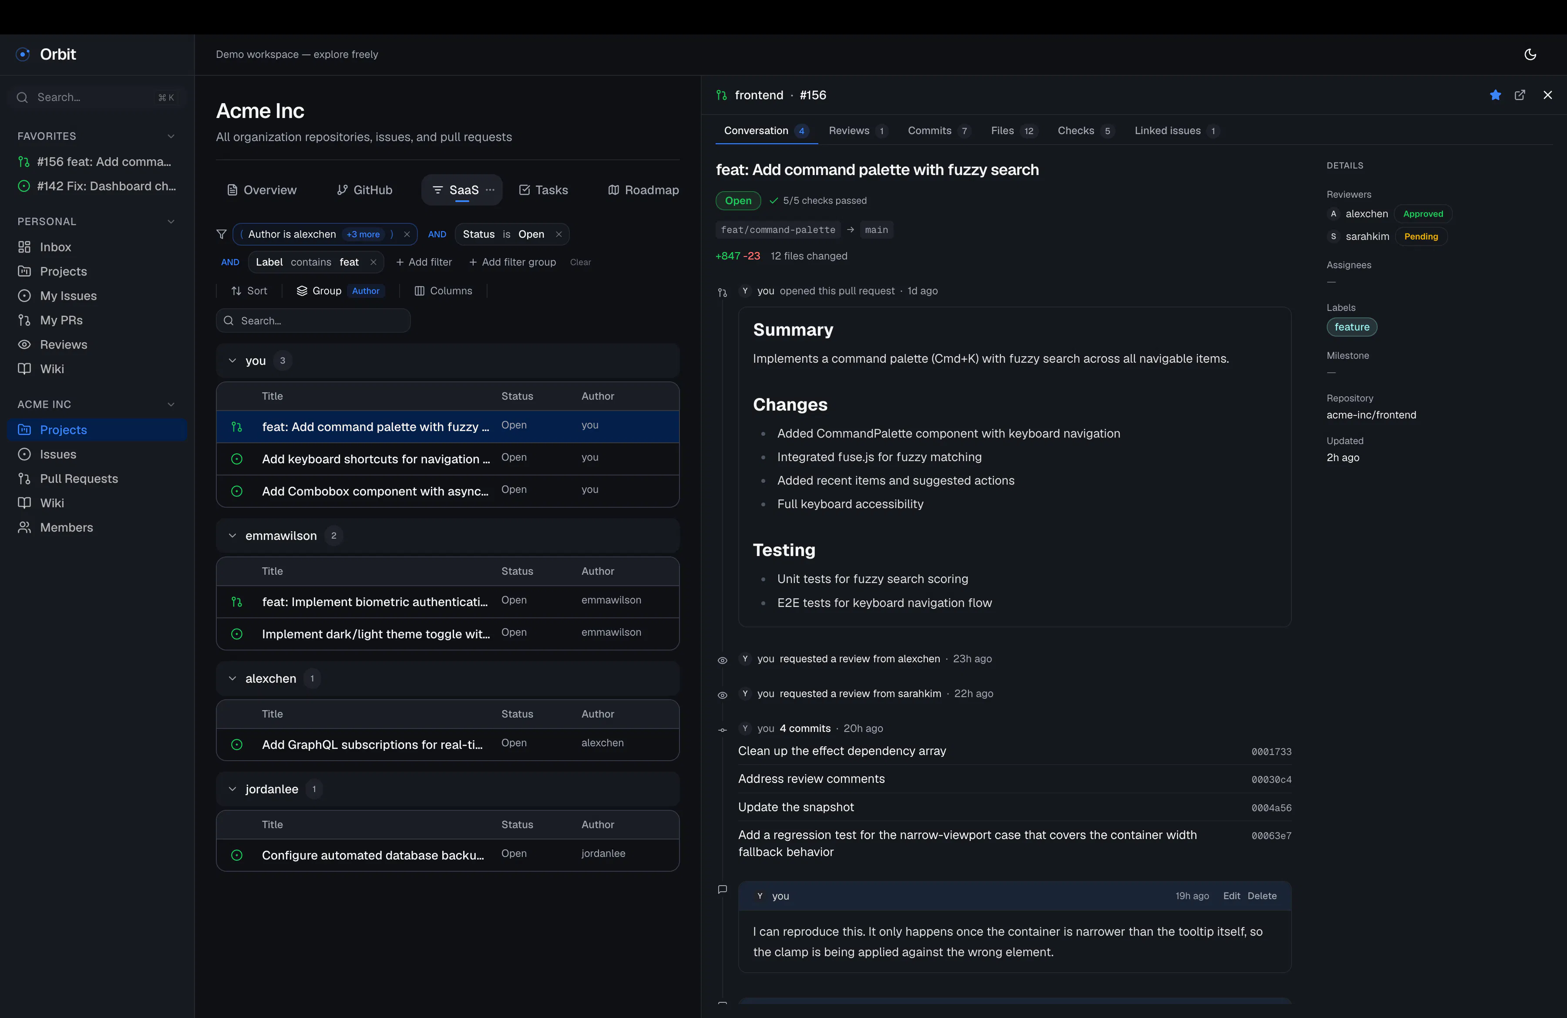The width and height of the screenshot is (1567, 1018).
Task: Switch to the GitHub tab
Action: click(365, 190)
